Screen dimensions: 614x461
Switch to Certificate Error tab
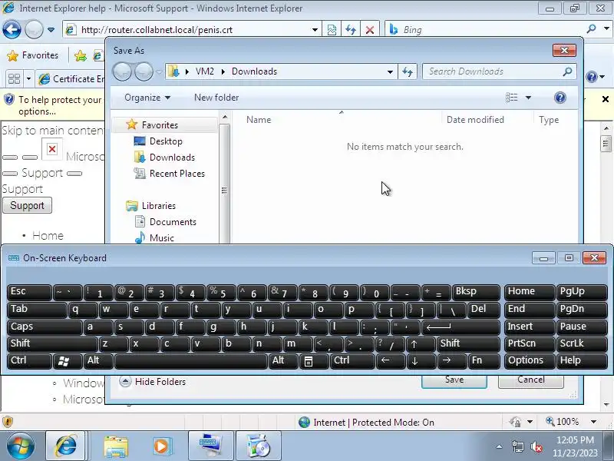point(71,79)
